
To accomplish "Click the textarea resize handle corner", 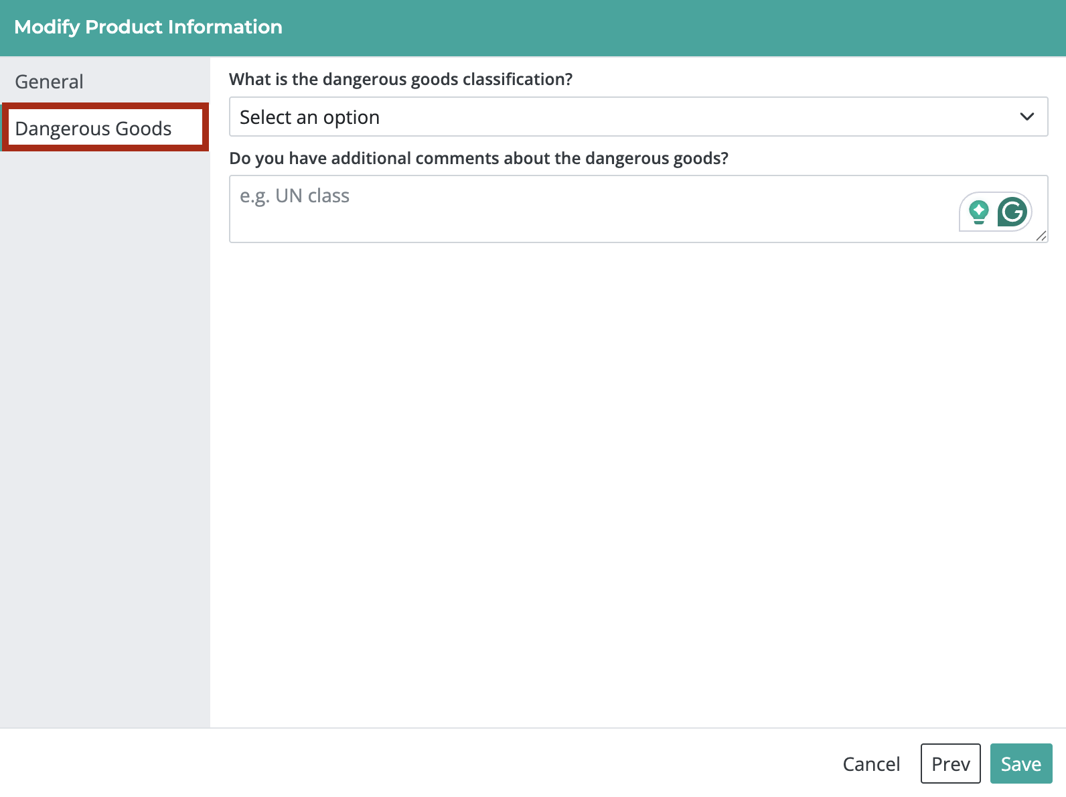I will [1042, 237].
